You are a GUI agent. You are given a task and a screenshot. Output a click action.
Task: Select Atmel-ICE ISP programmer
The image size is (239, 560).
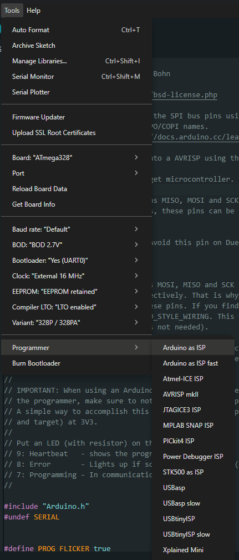193,378
